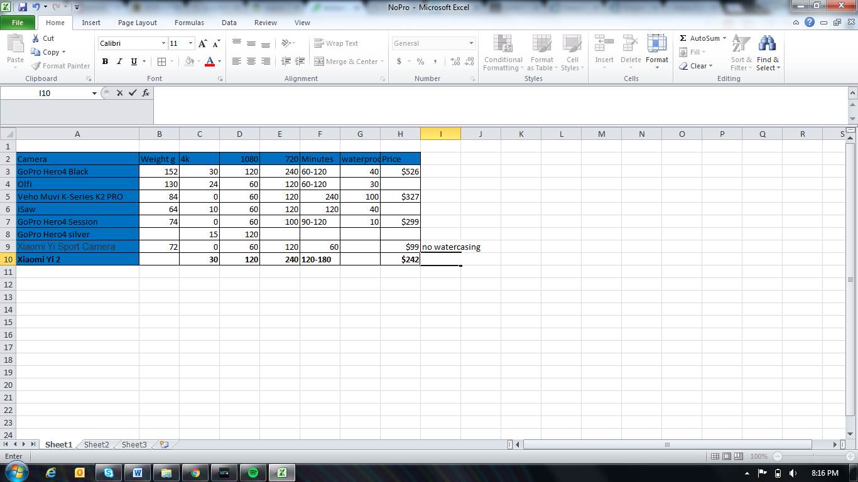Toggle Wrap Text for the cell
Viewport: 858px width, 482px height.
coord(336,43)
